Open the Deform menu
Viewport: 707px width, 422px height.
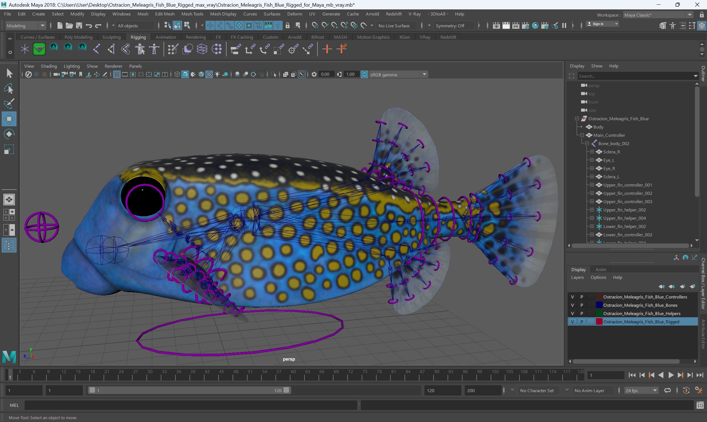coord(295,14)
